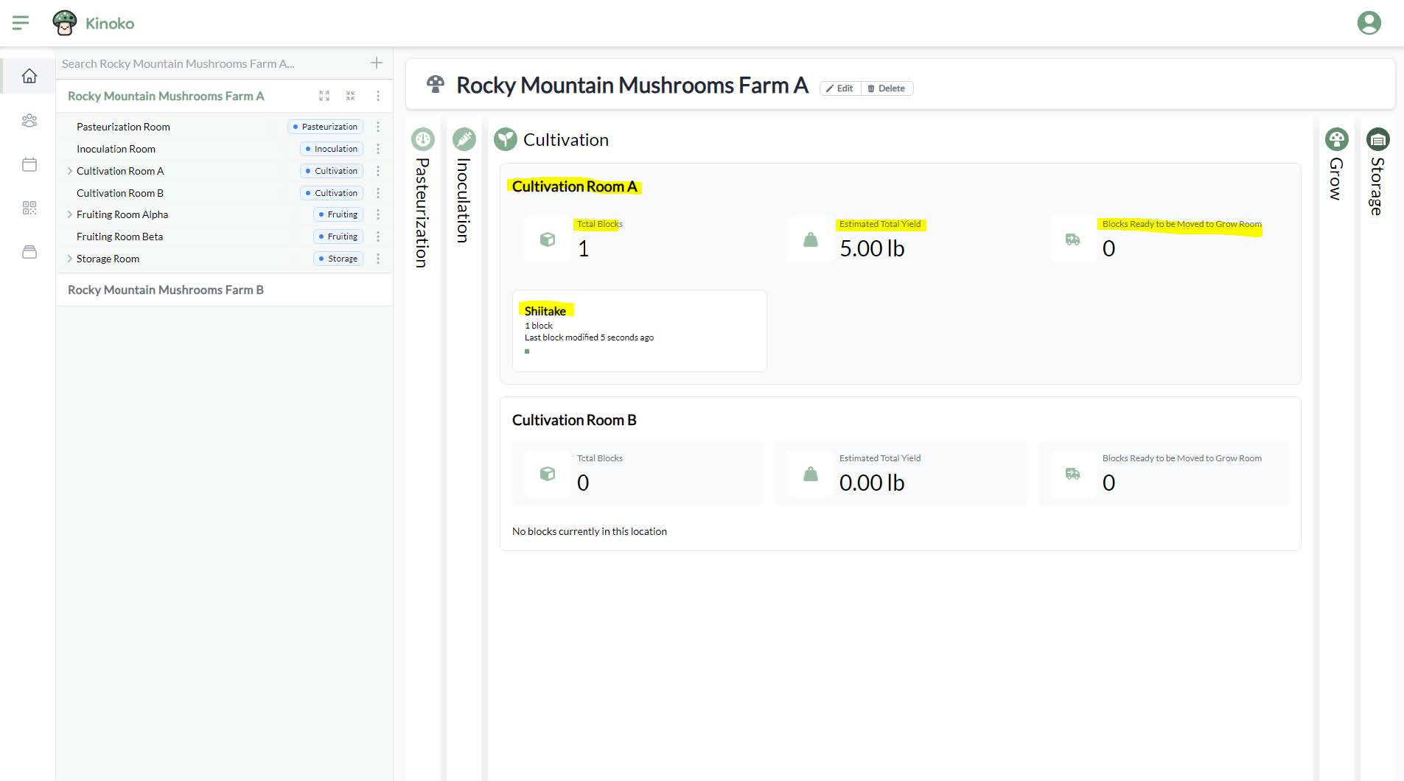Click expand all icon in farm tree
The height and width of the screenshot is (781, 1404).
click(x=324, y=96)
